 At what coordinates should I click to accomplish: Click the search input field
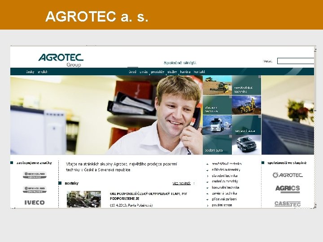tap(296, 61)
